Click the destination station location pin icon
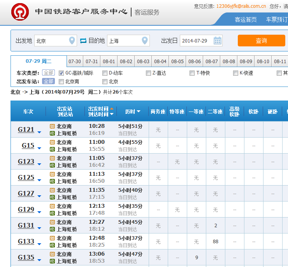 [x=145, y=41]
